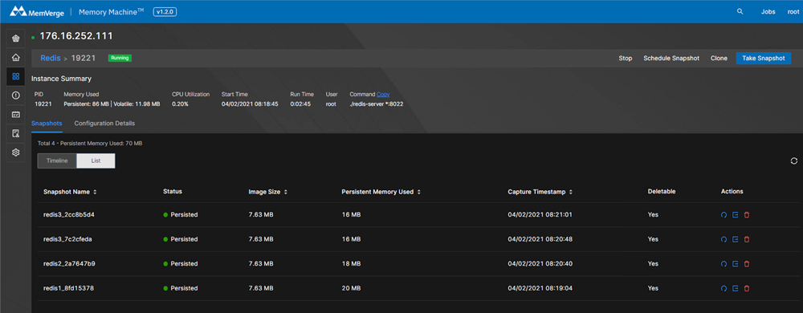Click clone-export icon for redis3_2cc8b5d4
Image resolution: width=803 pixels, height=313 pixels.
[x=735, y=215]
